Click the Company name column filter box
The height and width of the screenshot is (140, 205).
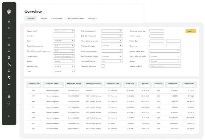tap(53, 86)
